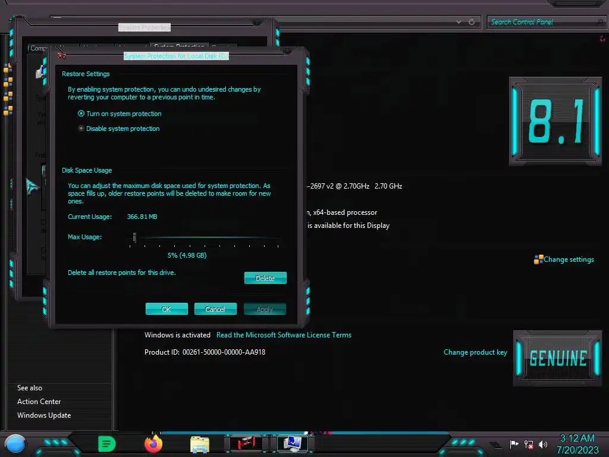609x457 pixels.
Task: Open Windows Update from See also
Action: [x=44, y=415]
